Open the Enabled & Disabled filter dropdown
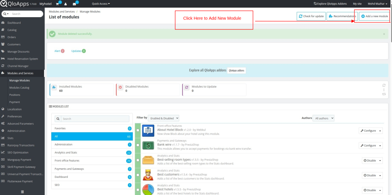This screenshot has height=195, width=392. coord(163,118)
